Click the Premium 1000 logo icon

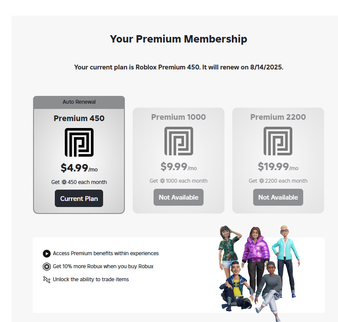pos(178,141)
